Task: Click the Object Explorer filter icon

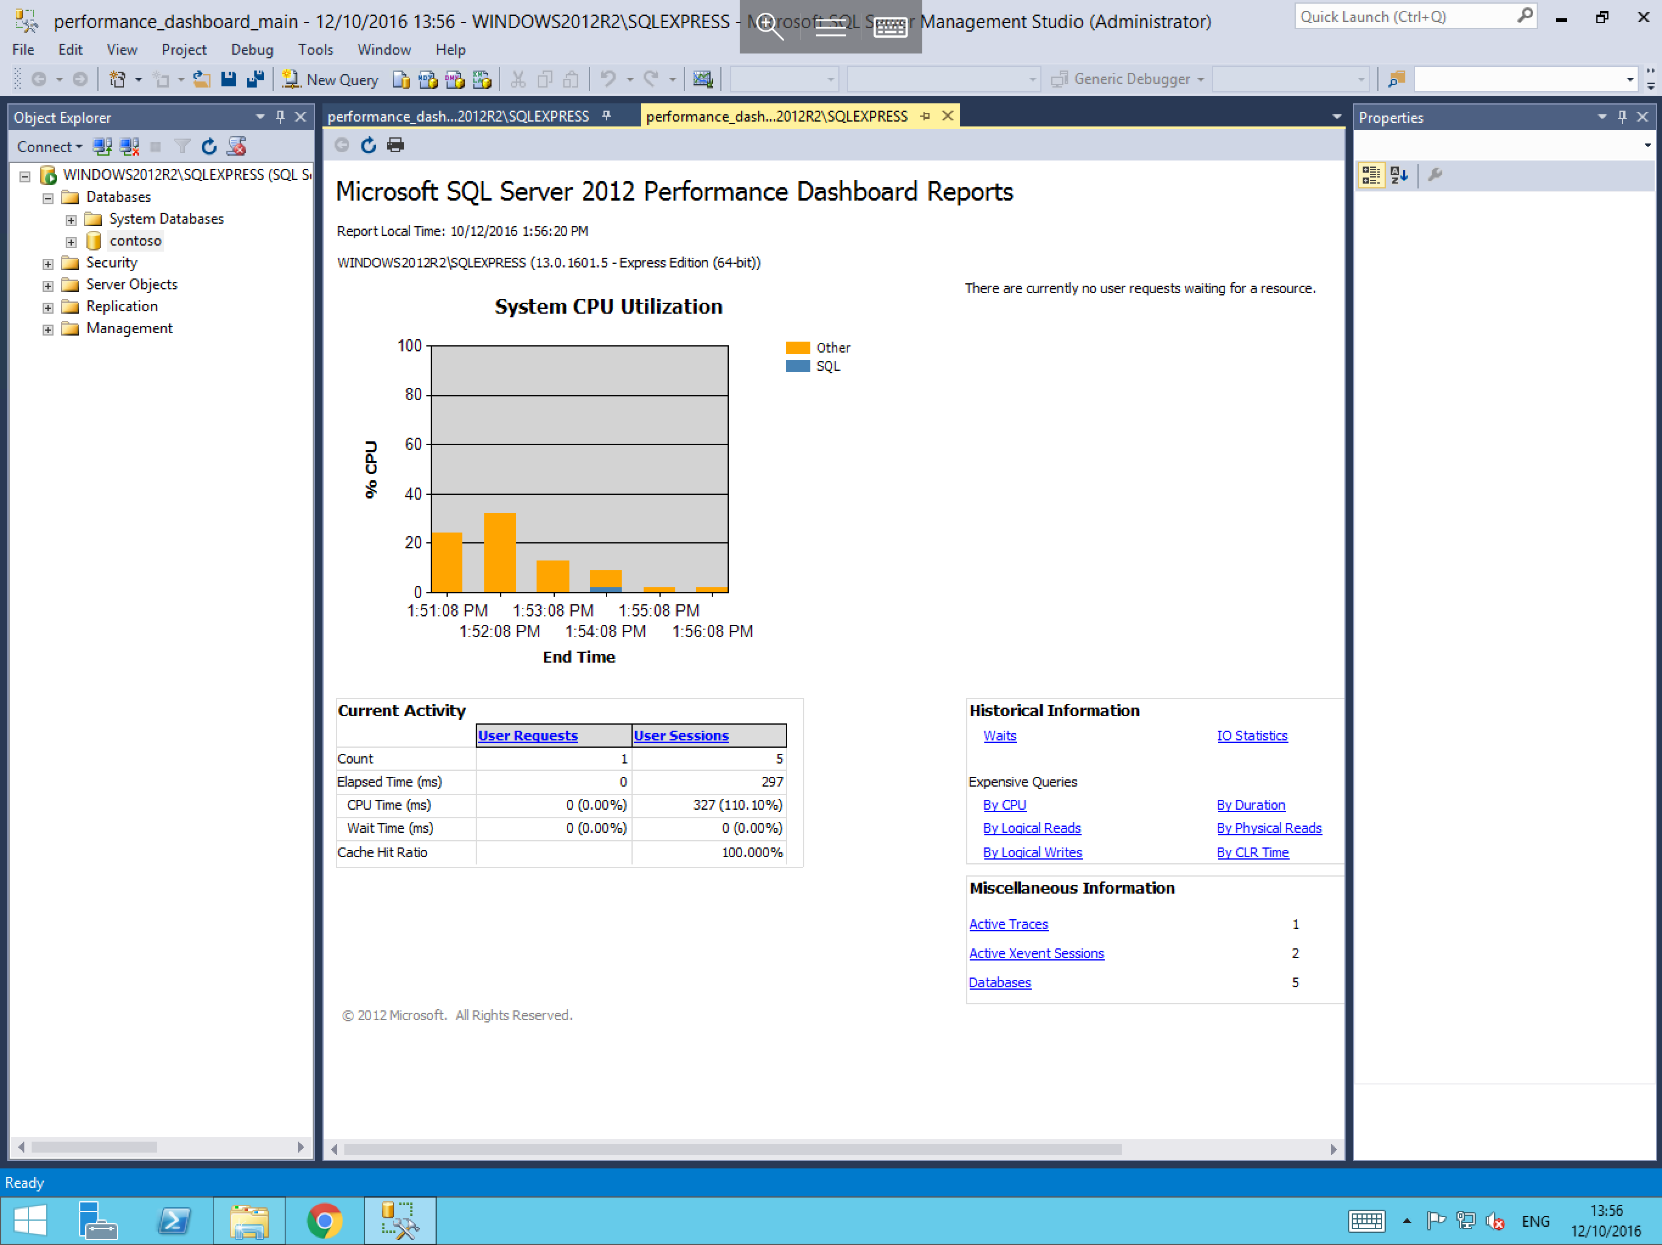Action: (182, 147)
